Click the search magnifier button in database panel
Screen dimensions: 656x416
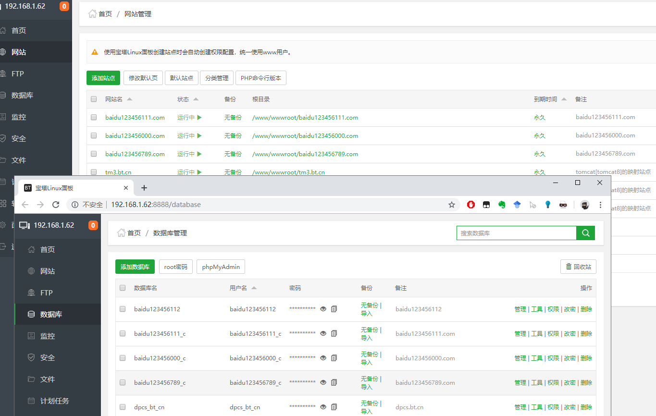click(585, 233)
